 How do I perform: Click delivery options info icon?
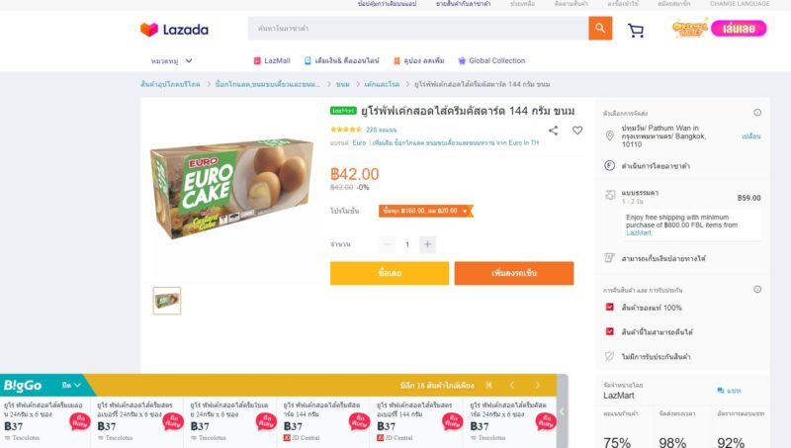point(757,113)
